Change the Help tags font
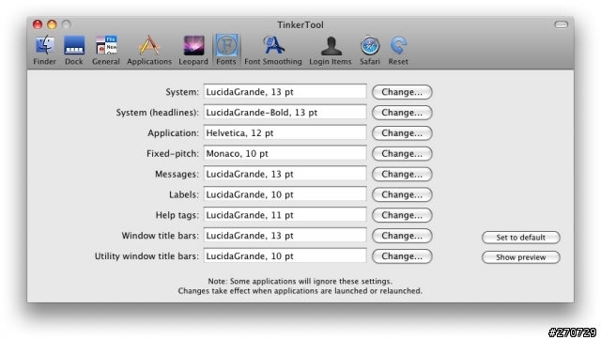The height and width of the screenshot is (340, 601). (x=402, y=215)
